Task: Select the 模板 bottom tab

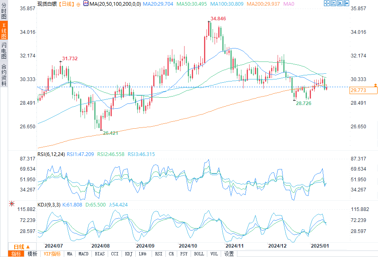Action: pos(32,254)
